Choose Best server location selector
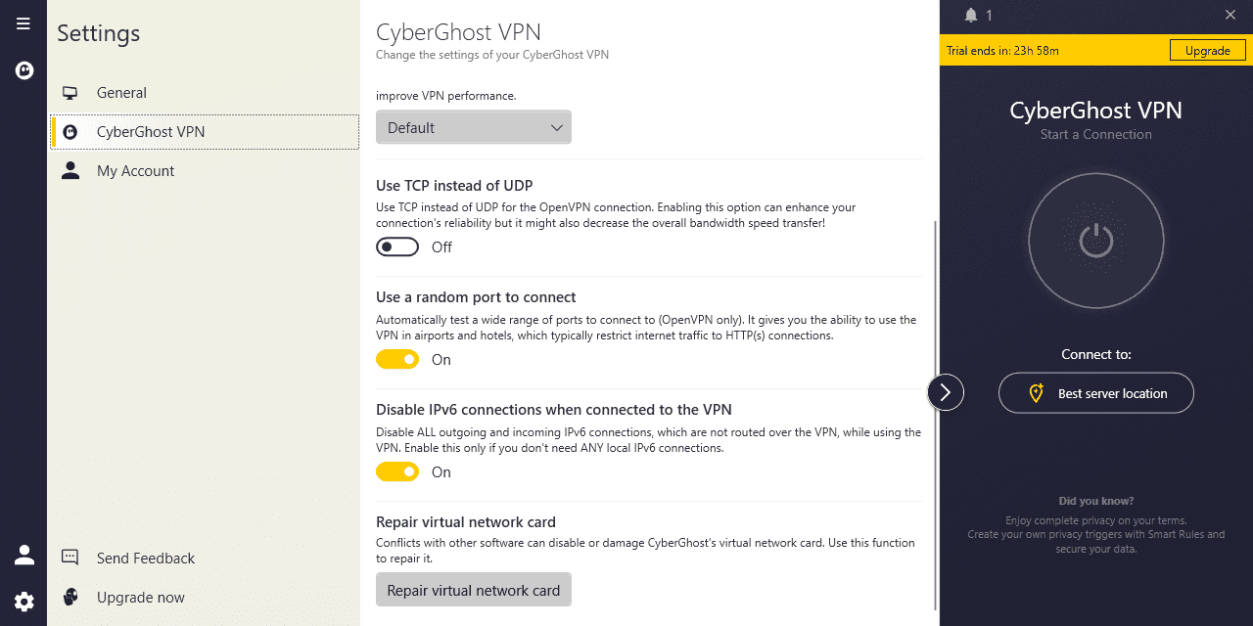 (x=1096, y=393)
